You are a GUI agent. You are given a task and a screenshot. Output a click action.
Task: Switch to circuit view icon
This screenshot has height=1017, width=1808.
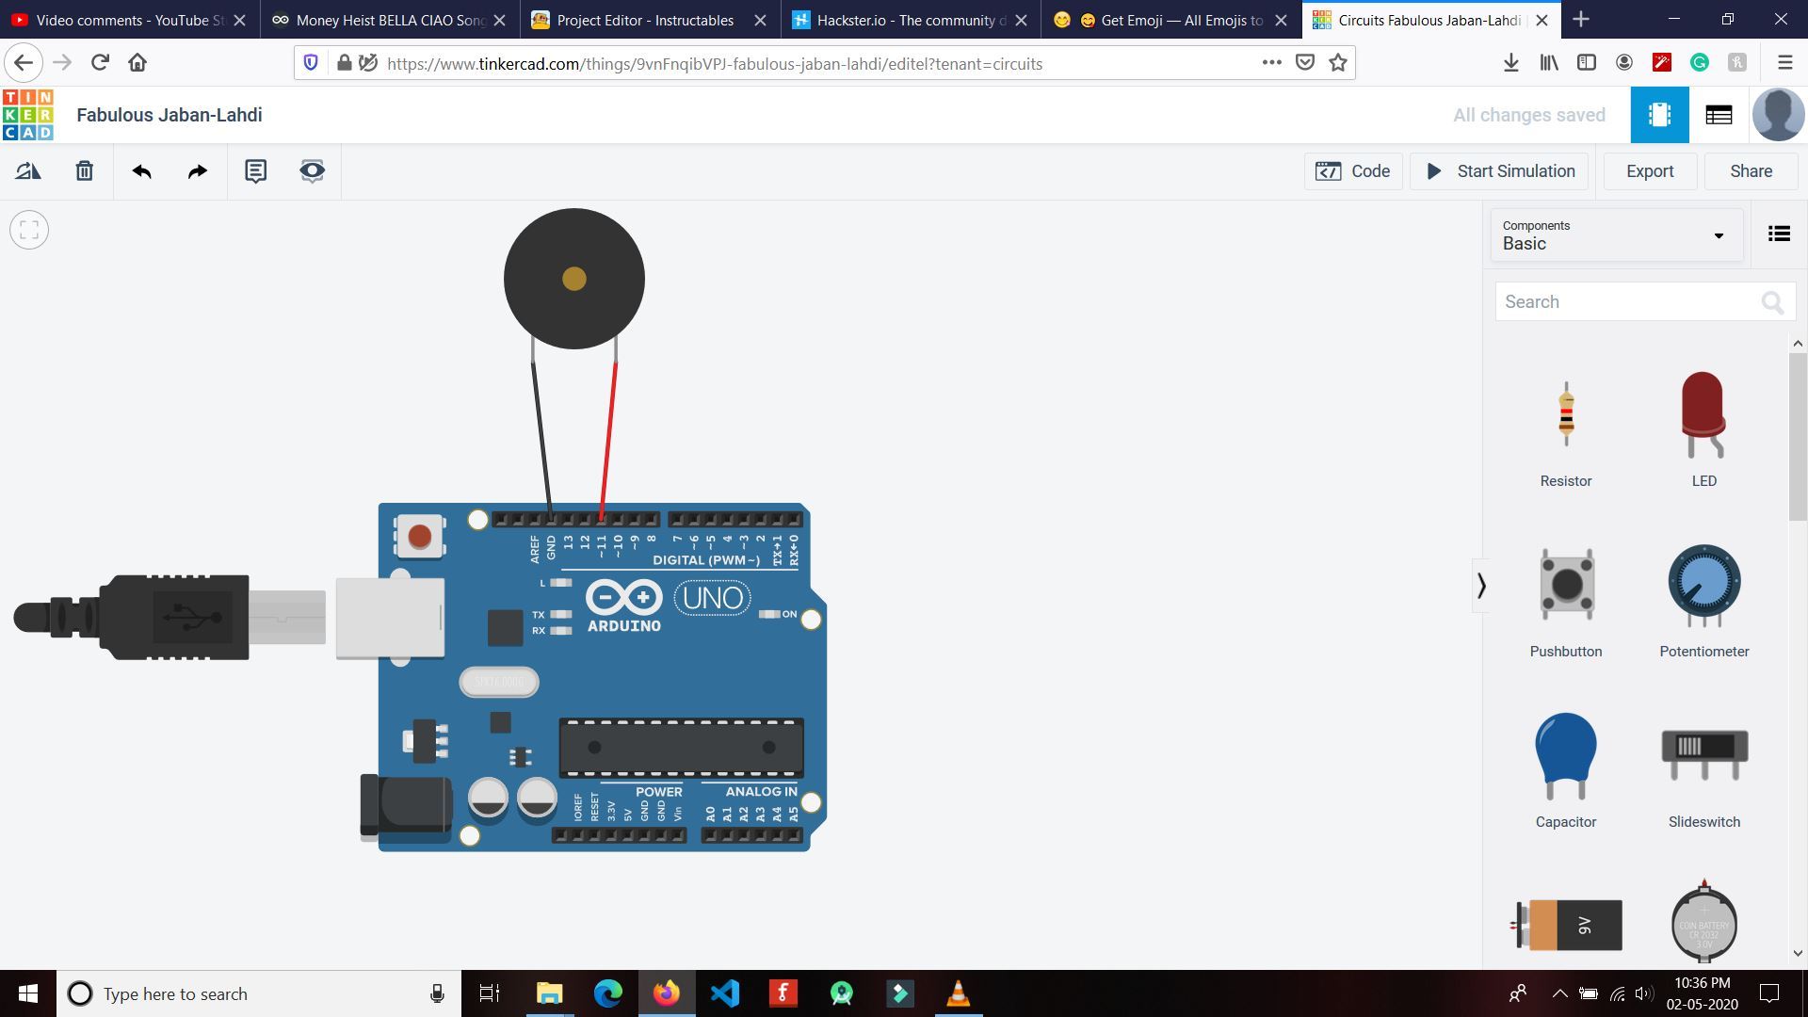coord(1659,115)
